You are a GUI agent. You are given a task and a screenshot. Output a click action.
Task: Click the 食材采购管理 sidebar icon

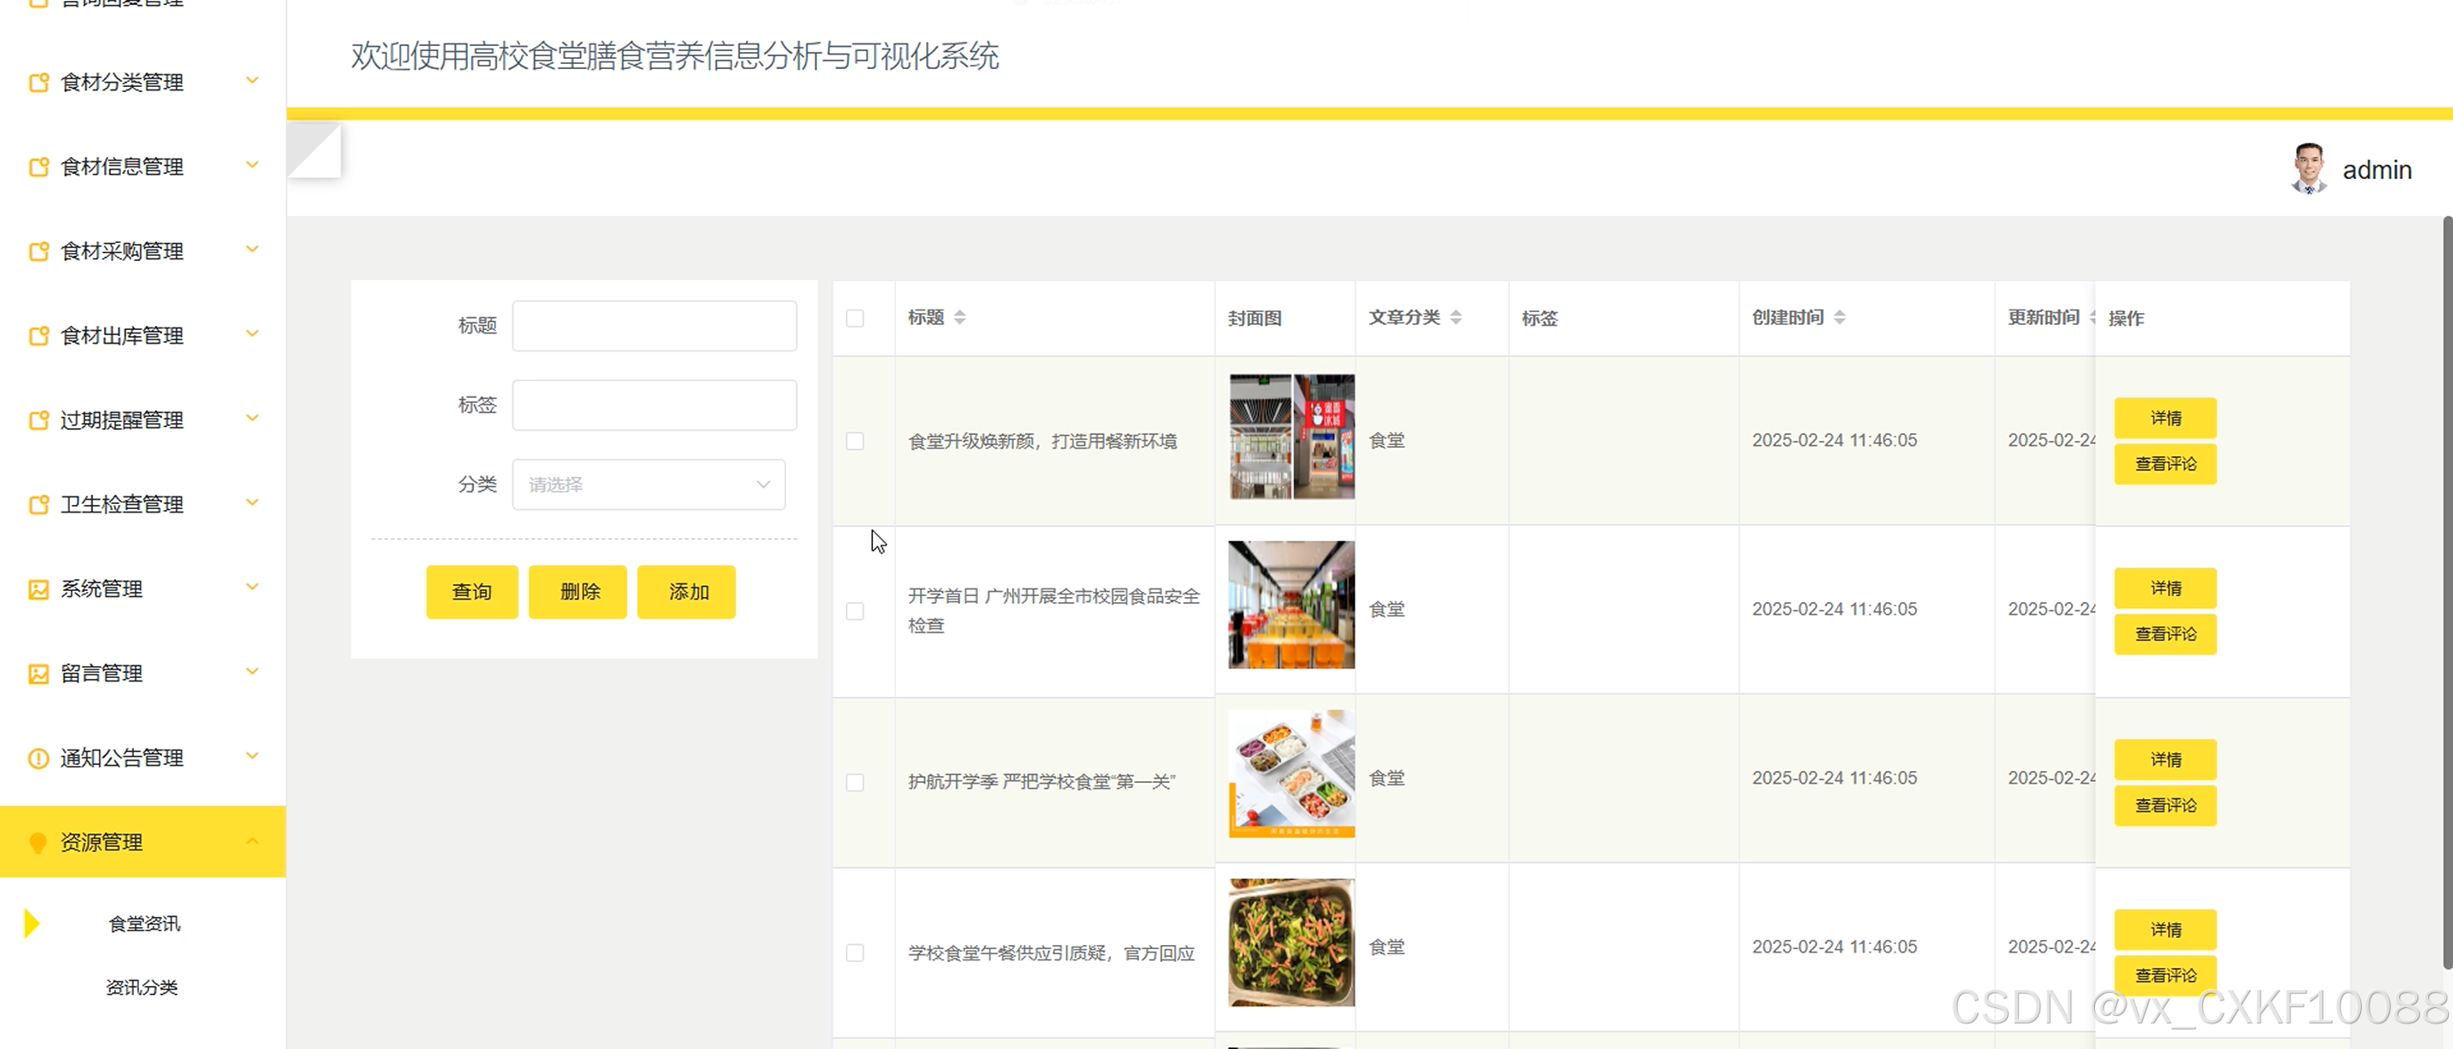[x=38, y=252]
